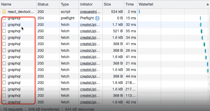210x111 pixels.
Task: Select the graphql name in the 204 preflight row
Action: [14, 18]
